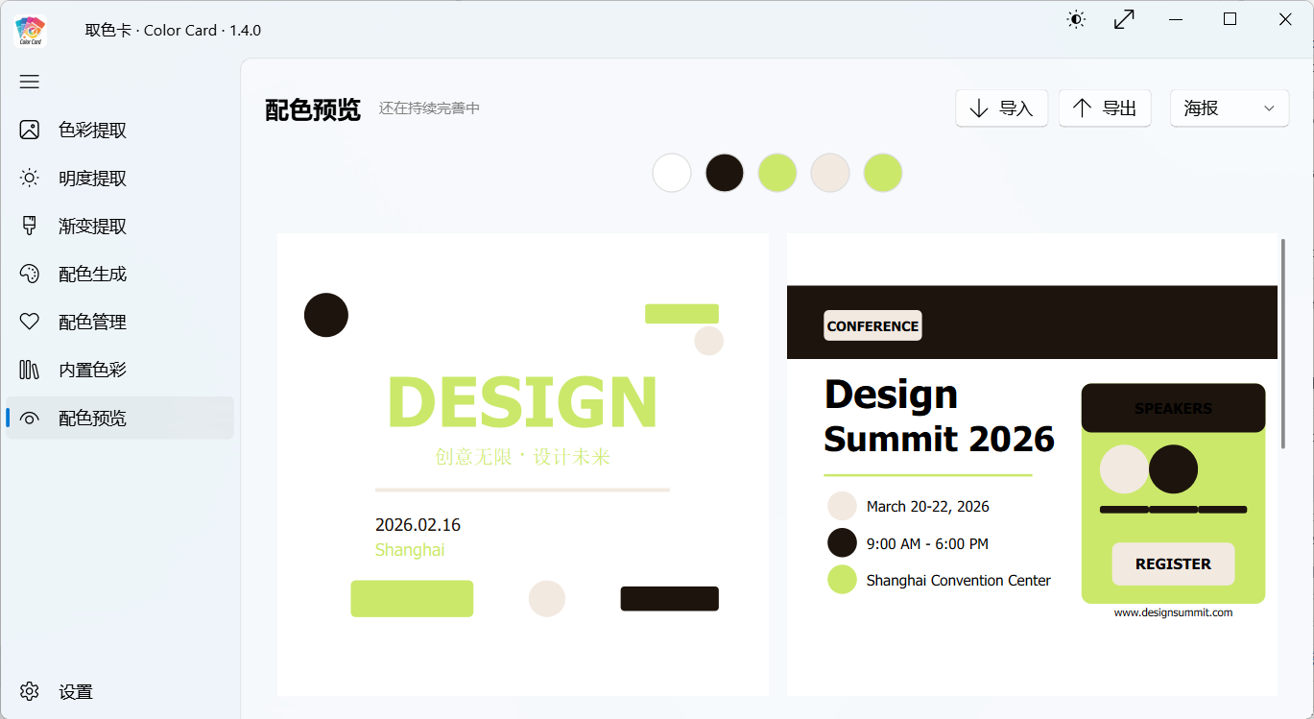Viewport: 1314px width, 719px height.
Task: Click the 内置色彩 library icon
Action: tap(30, 370)
